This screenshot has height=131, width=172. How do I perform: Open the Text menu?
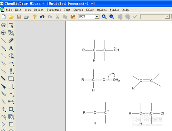(67, 10)
